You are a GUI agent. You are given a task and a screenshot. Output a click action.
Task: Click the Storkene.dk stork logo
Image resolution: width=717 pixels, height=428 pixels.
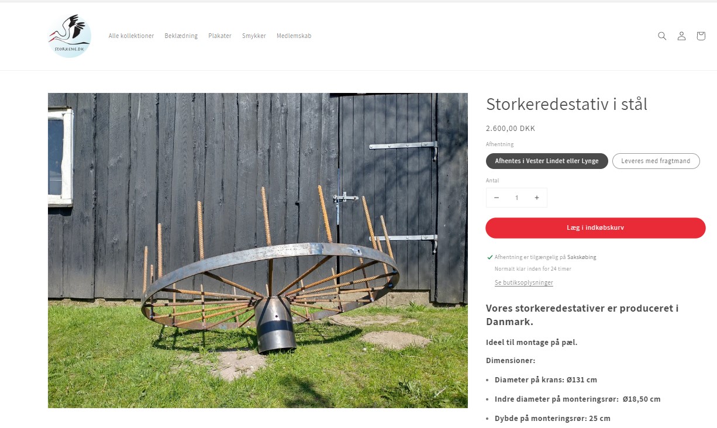pyautogui.click(x=70, y=36)
